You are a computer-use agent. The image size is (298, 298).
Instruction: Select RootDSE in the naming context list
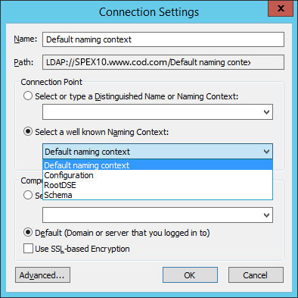[157, 185]
